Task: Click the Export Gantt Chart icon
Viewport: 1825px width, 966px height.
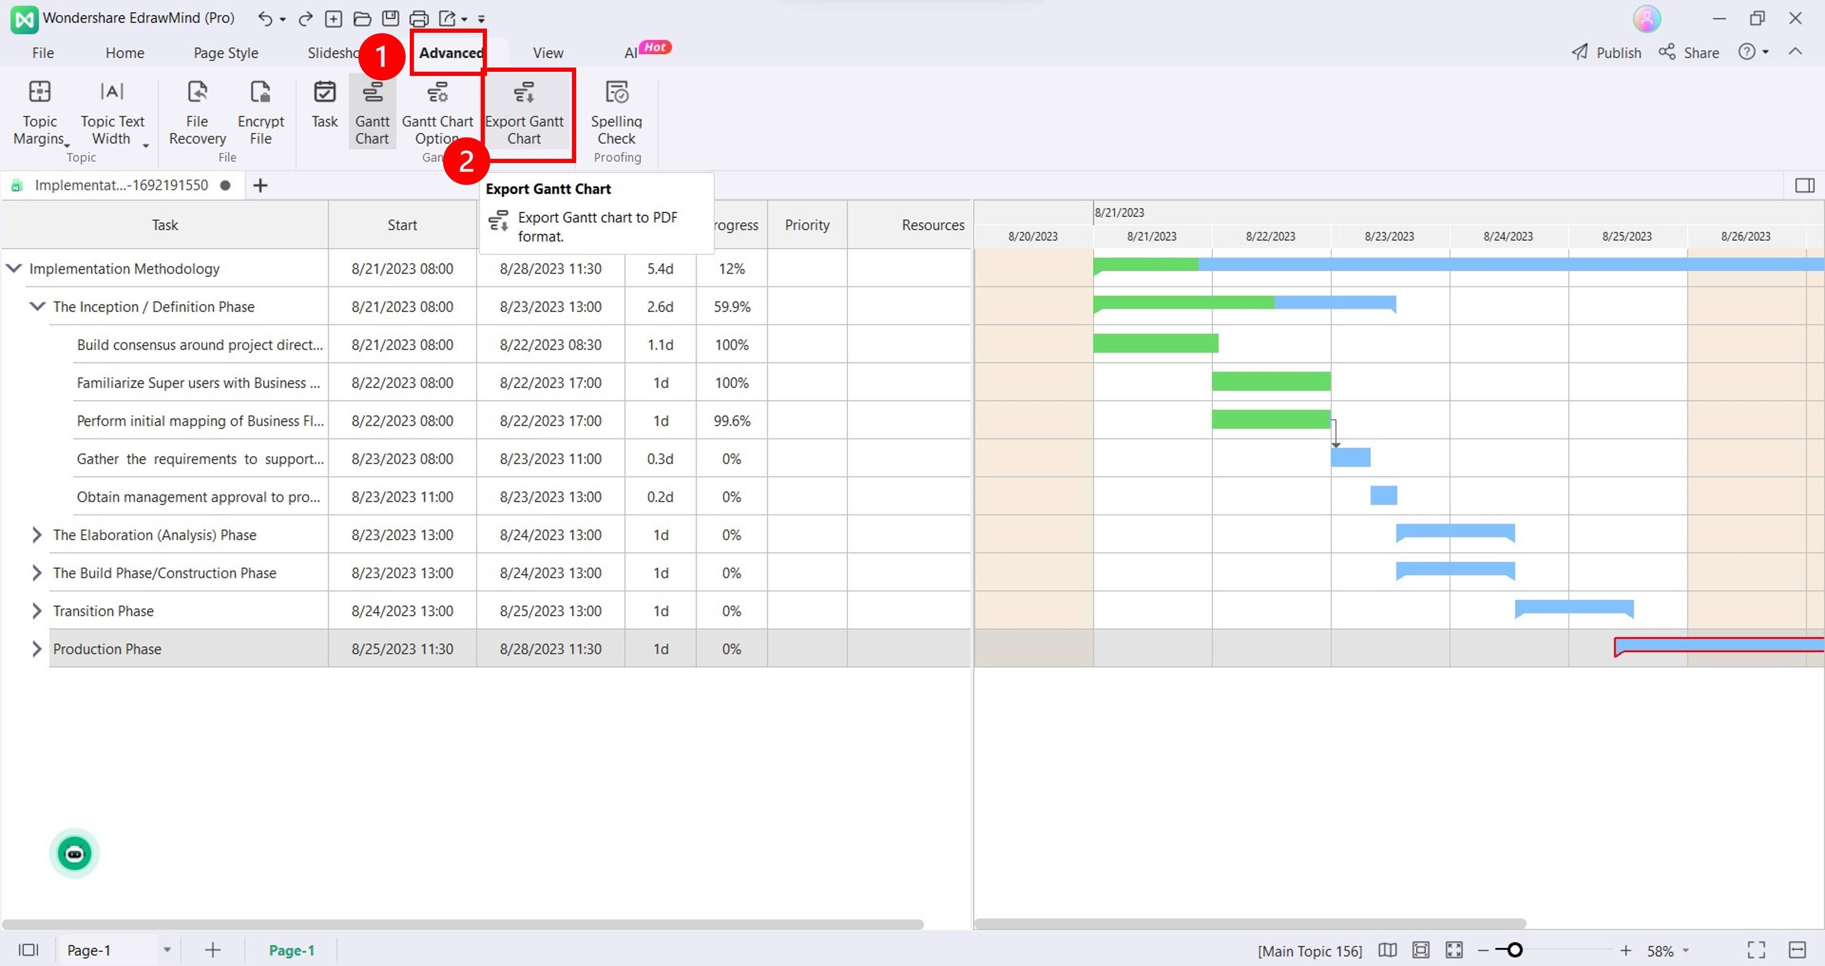Action: (x=523, y=92)
